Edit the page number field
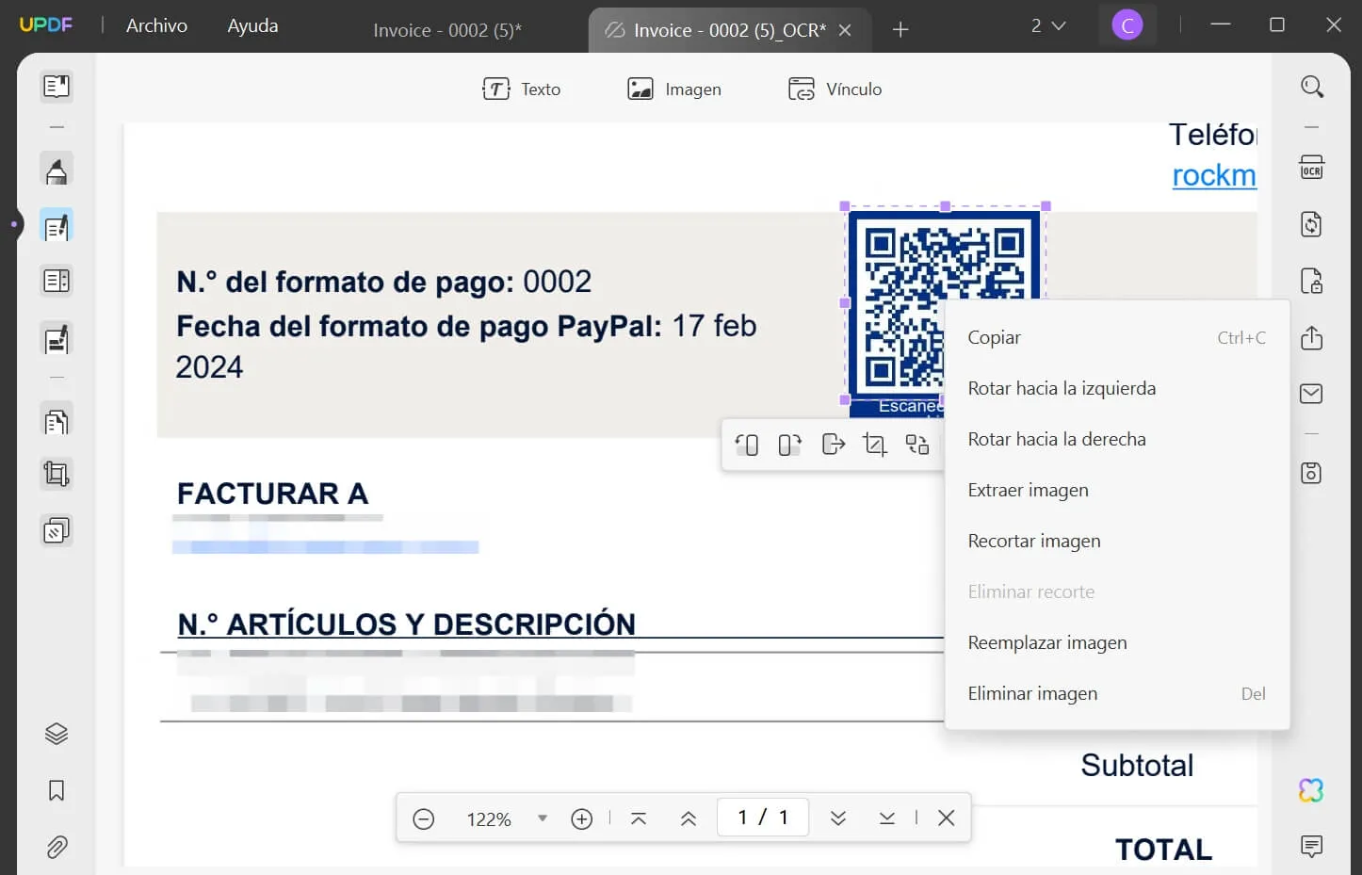The width and height of the screenshot is (1362, 875). pos(763,818)
